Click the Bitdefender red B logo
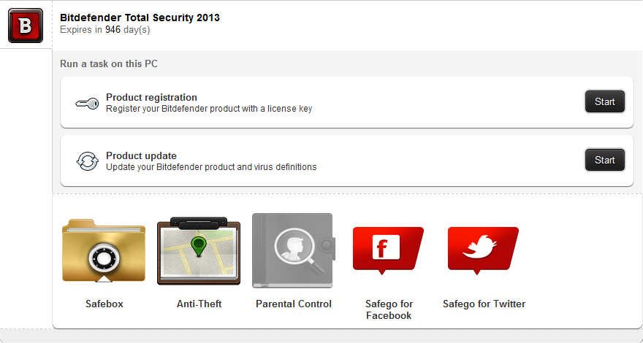This screenshot has width=643, height=343. 26,26
